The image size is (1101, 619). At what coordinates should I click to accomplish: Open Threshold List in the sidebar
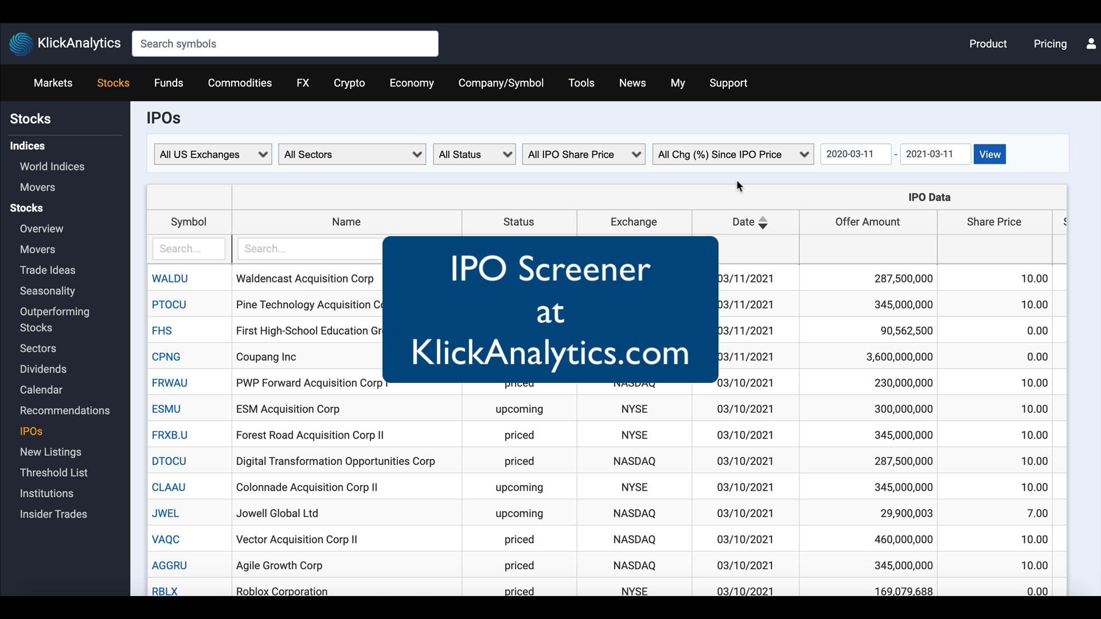(54, 473)
